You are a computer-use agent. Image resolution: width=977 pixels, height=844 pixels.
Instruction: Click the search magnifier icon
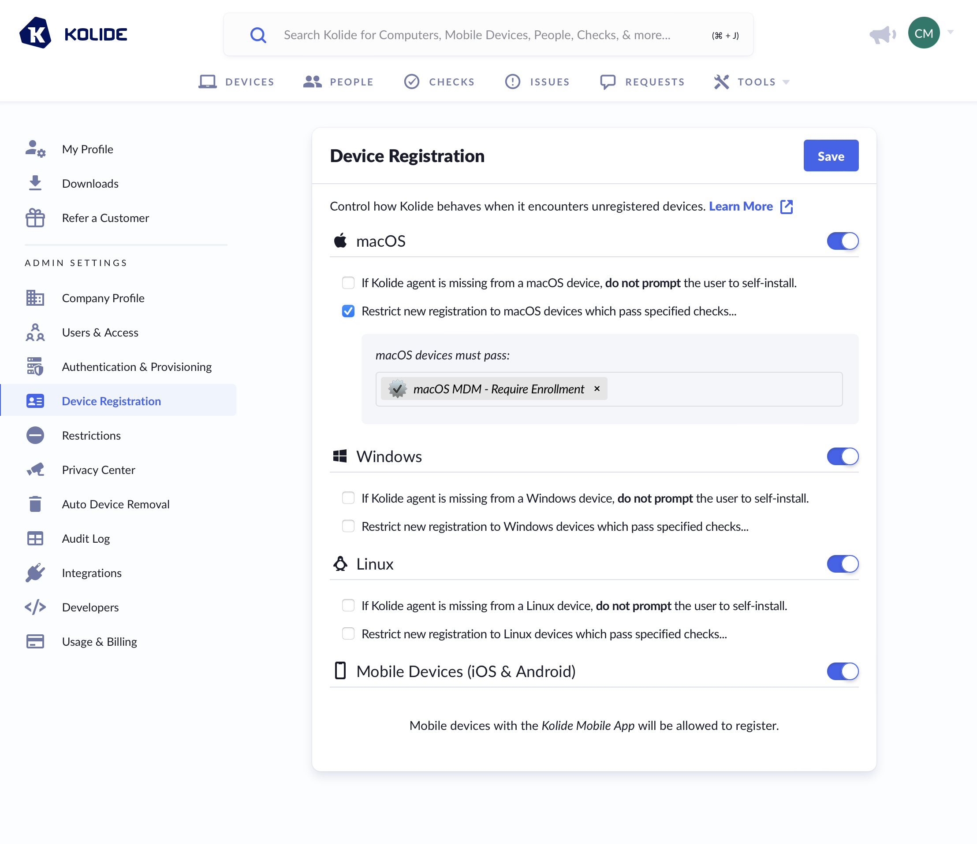pyautogui.click(x=258, y=35)
